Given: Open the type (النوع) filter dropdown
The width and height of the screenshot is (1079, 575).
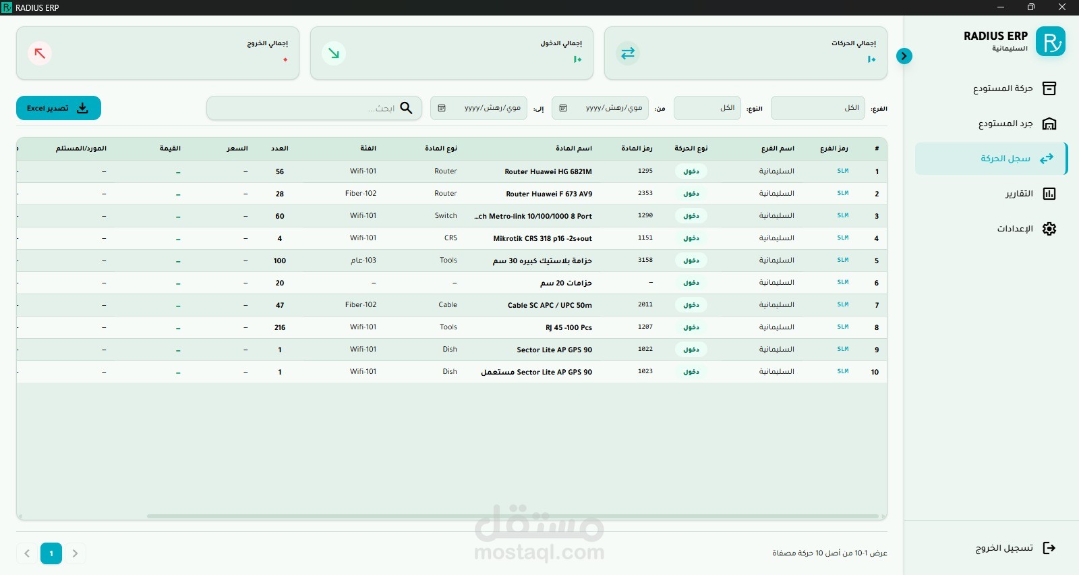Looking at the screenshot, I should point(707,108).
